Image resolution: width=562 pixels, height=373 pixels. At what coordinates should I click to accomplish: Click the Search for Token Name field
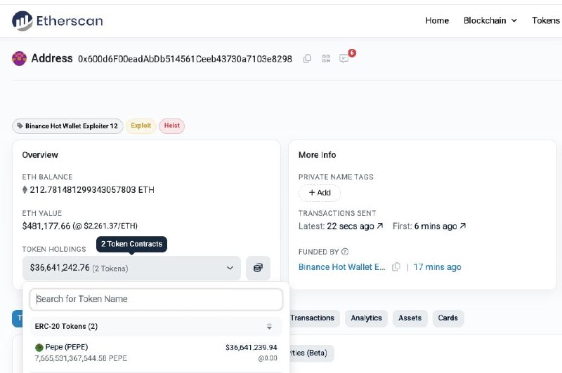coord(156,299)
